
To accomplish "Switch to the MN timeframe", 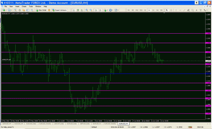I will tap(161, 10).
